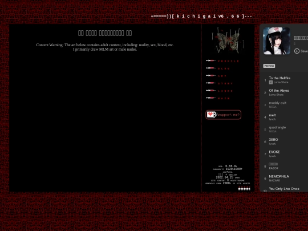Click the 'kichigai v6.66' site title header

point(201,17)
